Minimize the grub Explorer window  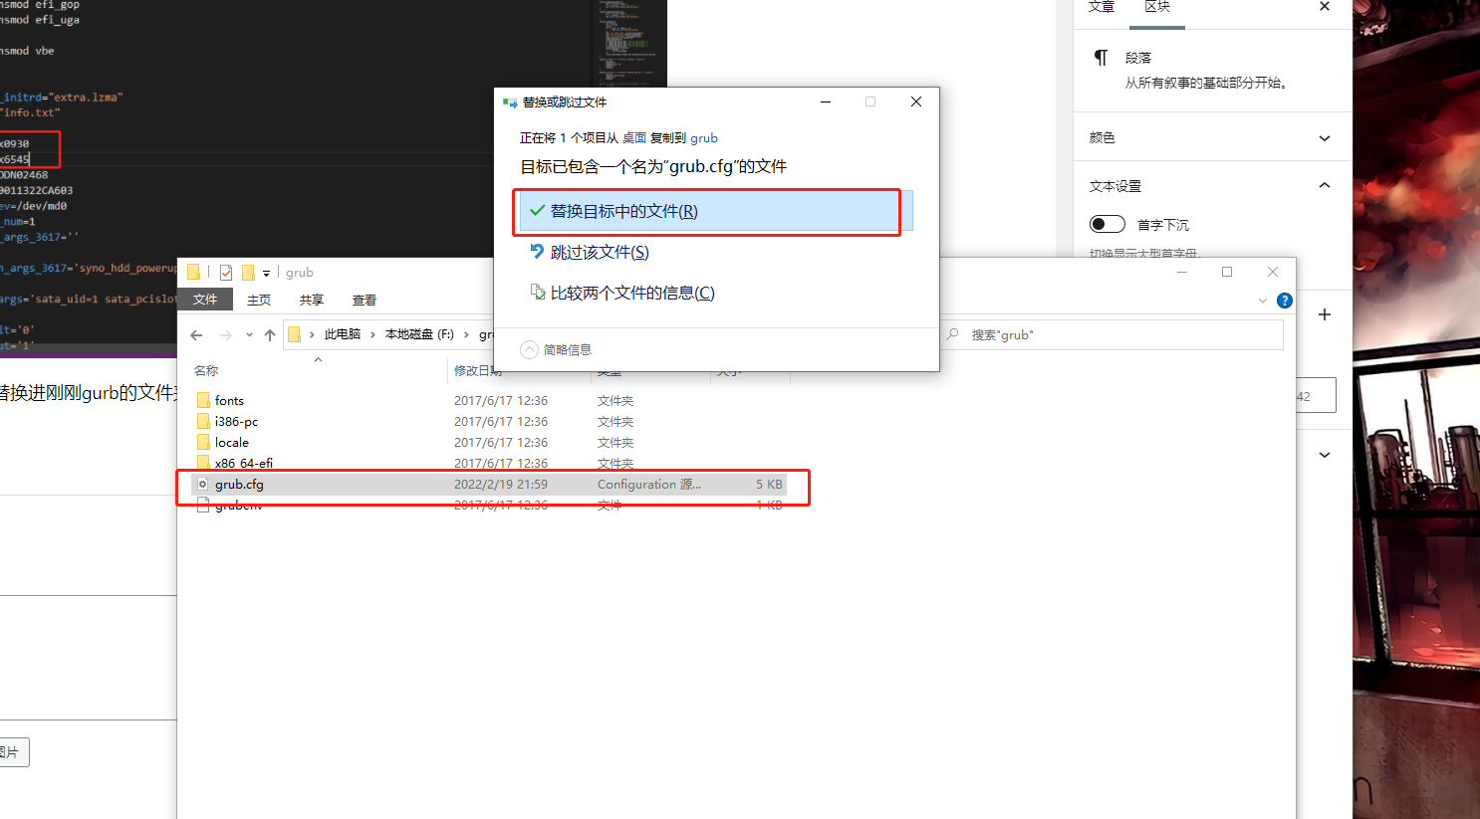pos(1182,272)
